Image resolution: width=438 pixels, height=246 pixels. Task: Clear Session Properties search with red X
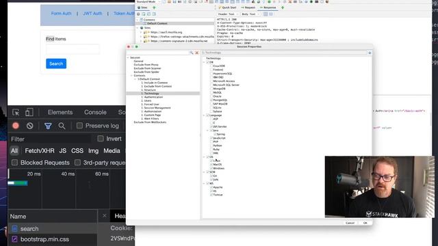[196, 53]
